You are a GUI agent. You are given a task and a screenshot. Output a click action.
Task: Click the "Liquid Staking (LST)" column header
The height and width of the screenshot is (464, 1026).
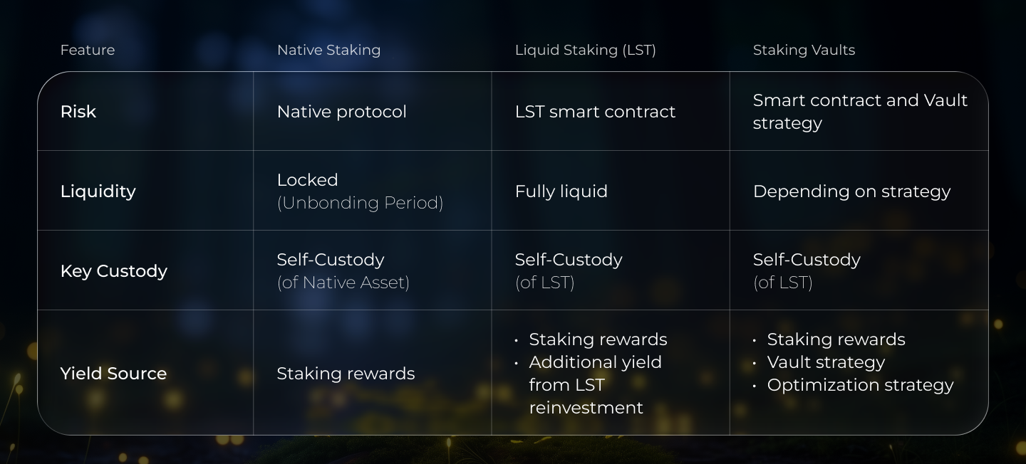[585, 50]
